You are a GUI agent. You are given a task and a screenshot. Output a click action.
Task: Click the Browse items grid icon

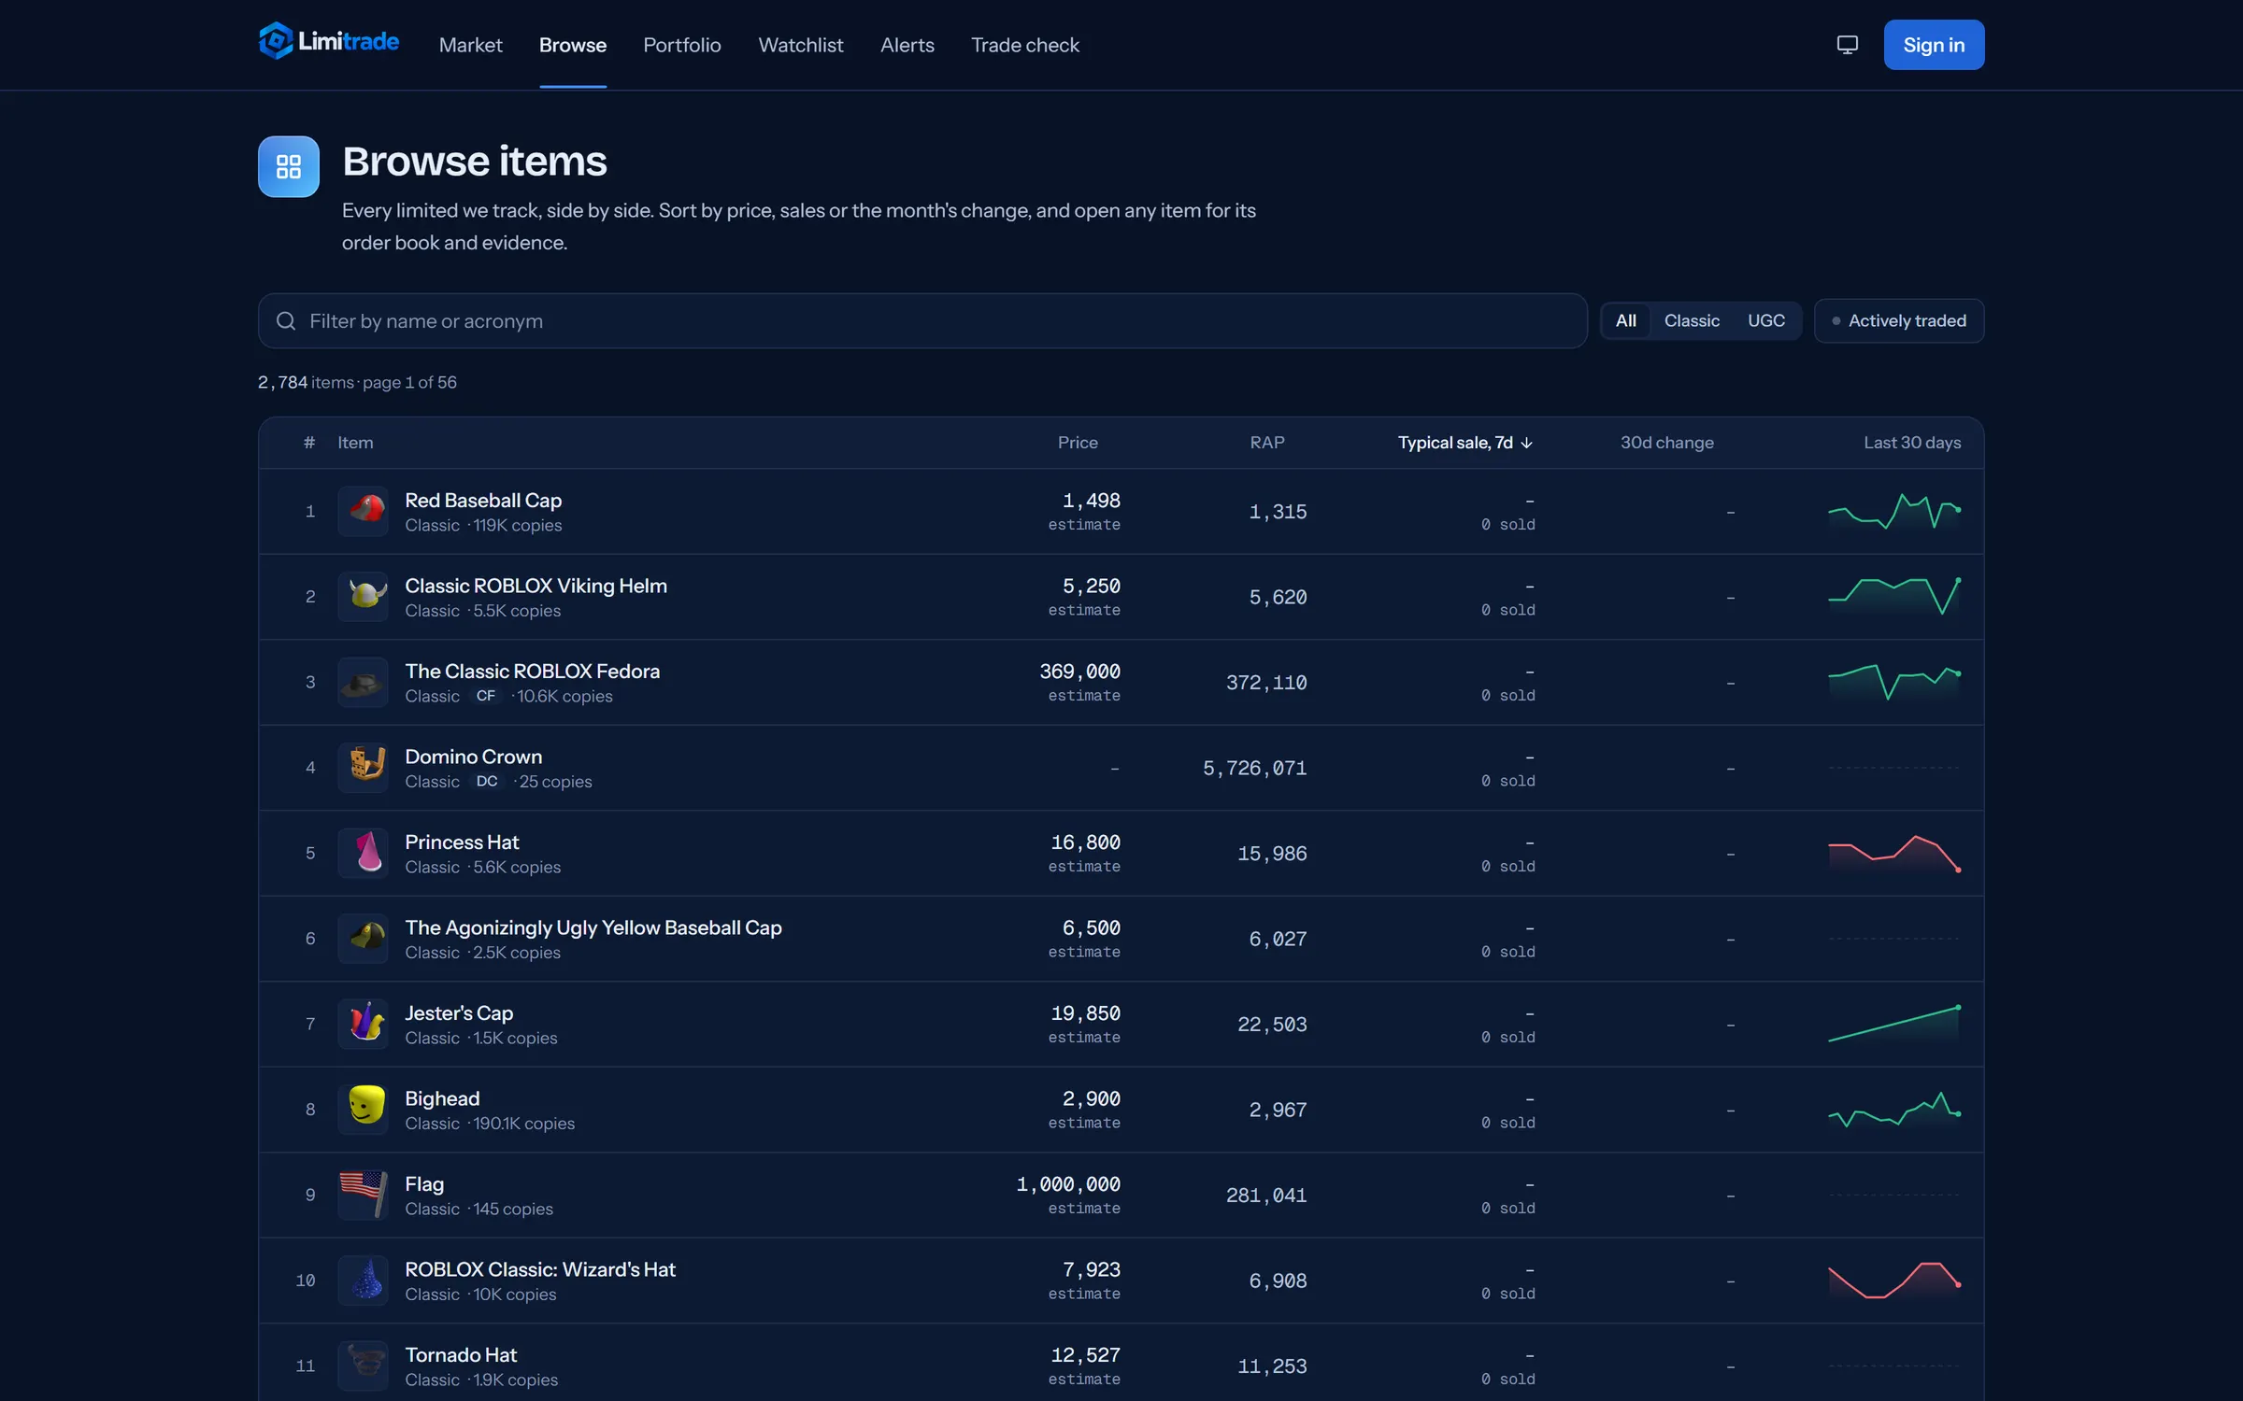(289, 167)
